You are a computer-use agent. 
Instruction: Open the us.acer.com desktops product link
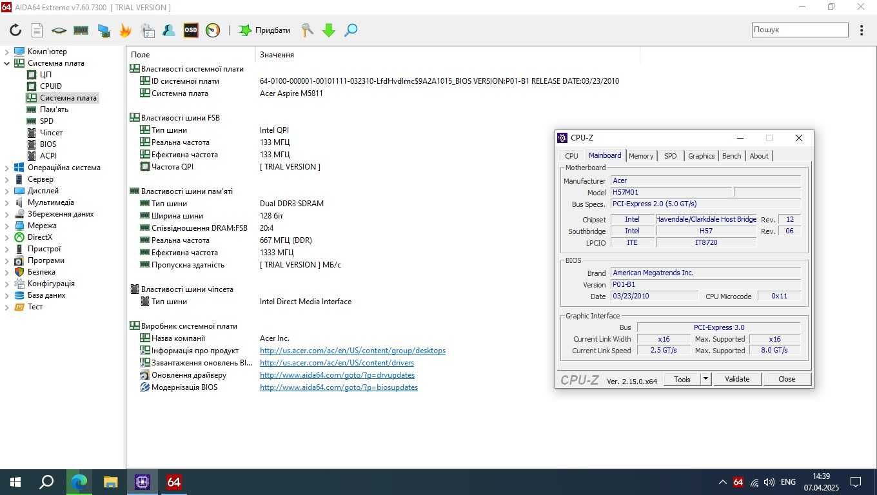tap(353, 351)
